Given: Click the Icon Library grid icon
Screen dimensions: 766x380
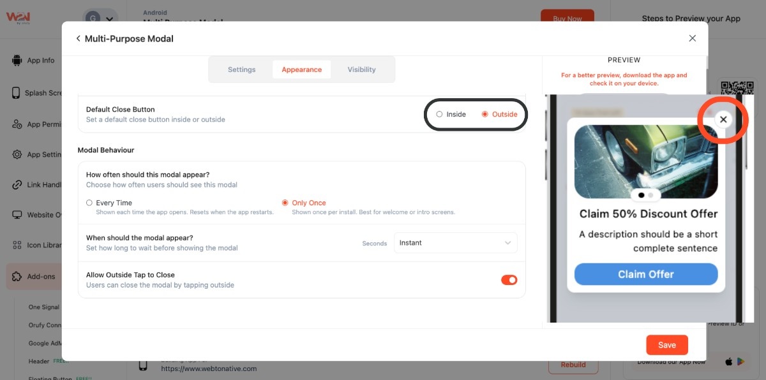Looking at the screenshot, I should (x=17, y=245).
